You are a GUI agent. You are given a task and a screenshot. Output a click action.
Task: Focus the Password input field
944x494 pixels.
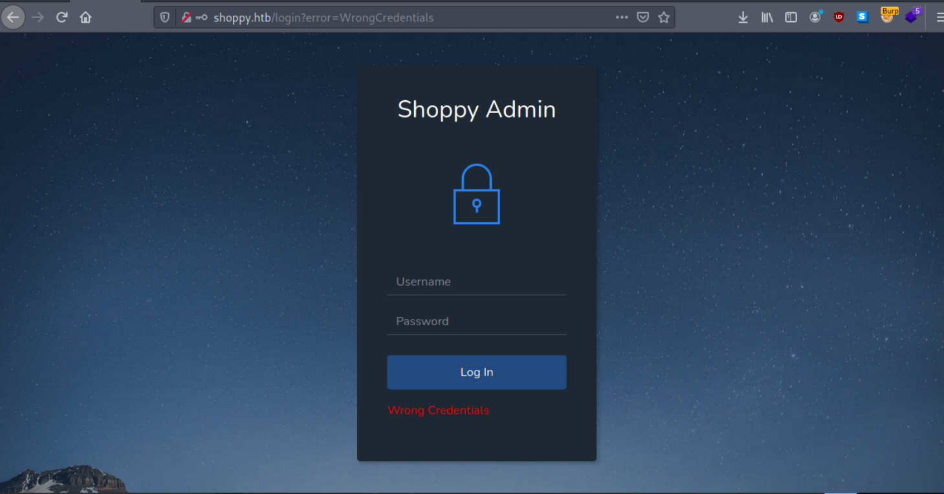tap(477, 321)
